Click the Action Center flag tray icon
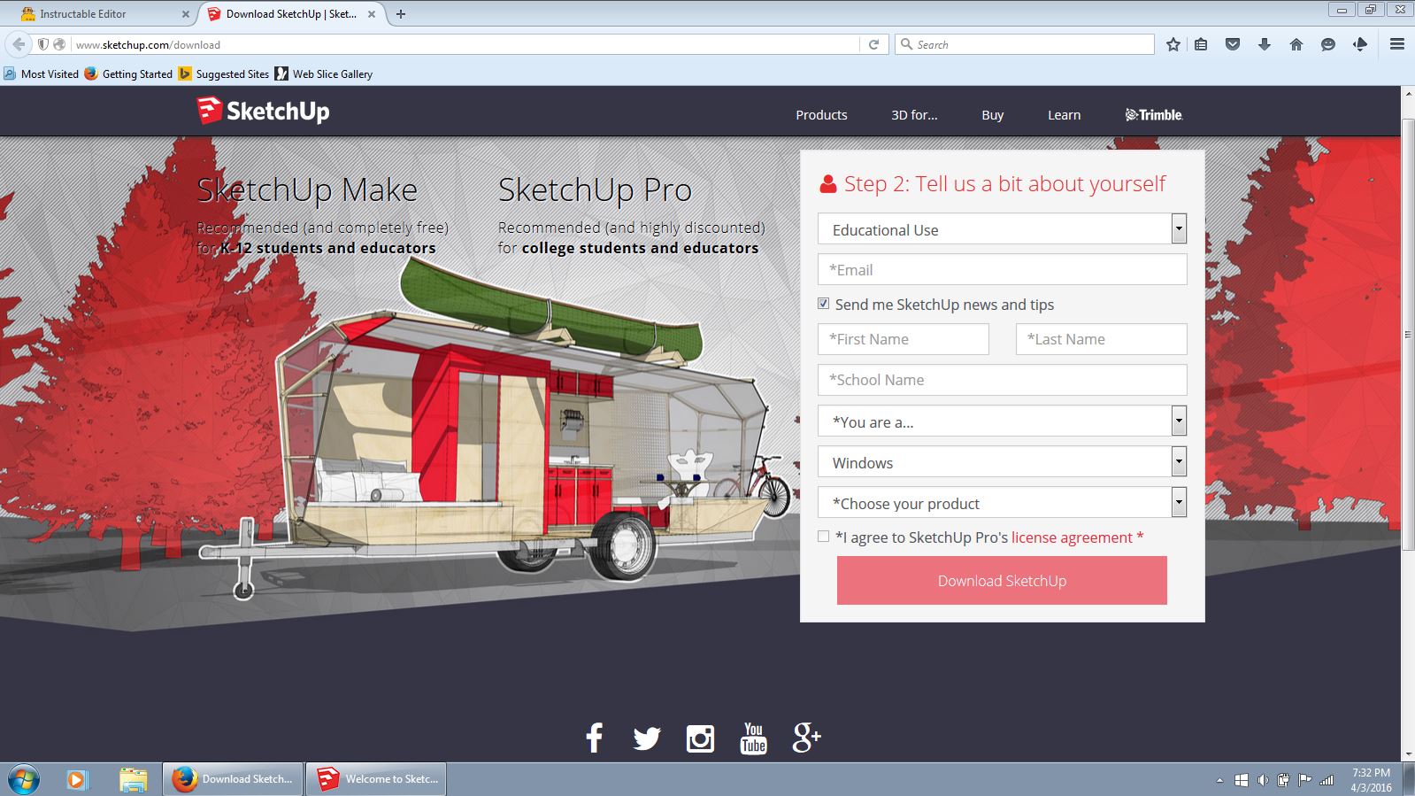The height and width of the screenshot is (796, 1415). (1304, 780)
